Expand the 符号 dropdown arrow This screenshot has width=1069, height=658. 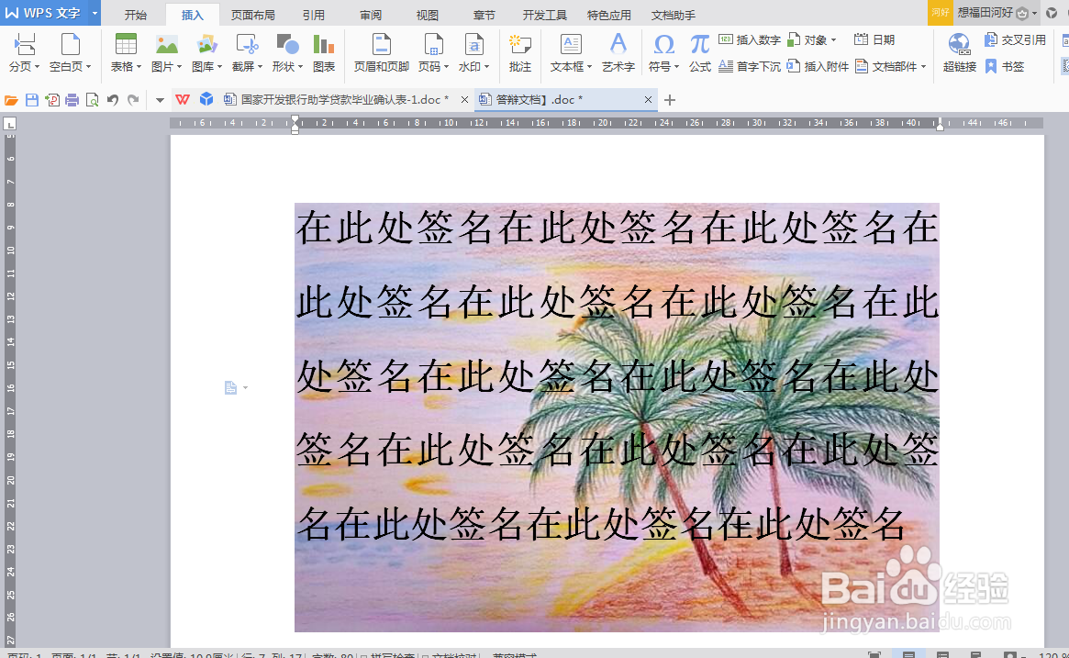(x=676, y=67)
